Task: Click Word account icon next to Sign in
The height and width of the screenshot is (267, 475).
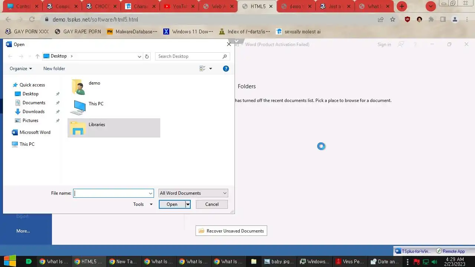Action: (401, 44)
